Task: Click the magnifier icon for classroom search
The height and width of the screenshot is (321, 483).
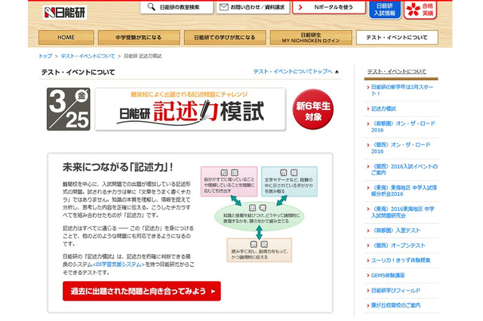Action: (151, 7)
